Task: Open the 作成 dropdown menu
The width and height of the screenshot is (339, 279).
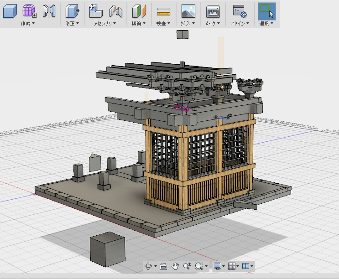Action: pyautogui.click(x=28, y=23)
